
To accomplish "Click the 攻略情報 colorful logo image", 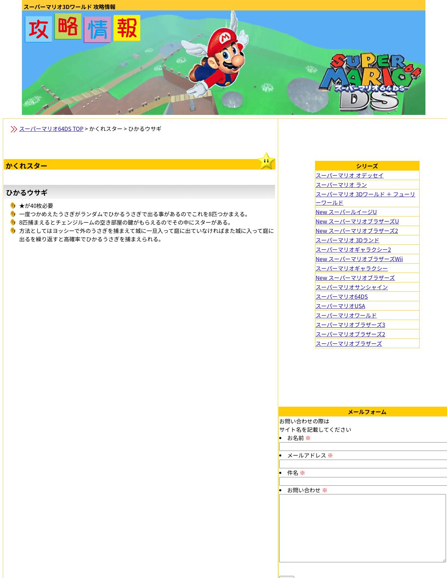I will (83, 28).
